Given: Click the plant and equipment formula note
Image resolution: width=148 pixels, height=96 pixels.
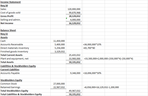Looking at the screenshot, I should (x=109, y=59).
